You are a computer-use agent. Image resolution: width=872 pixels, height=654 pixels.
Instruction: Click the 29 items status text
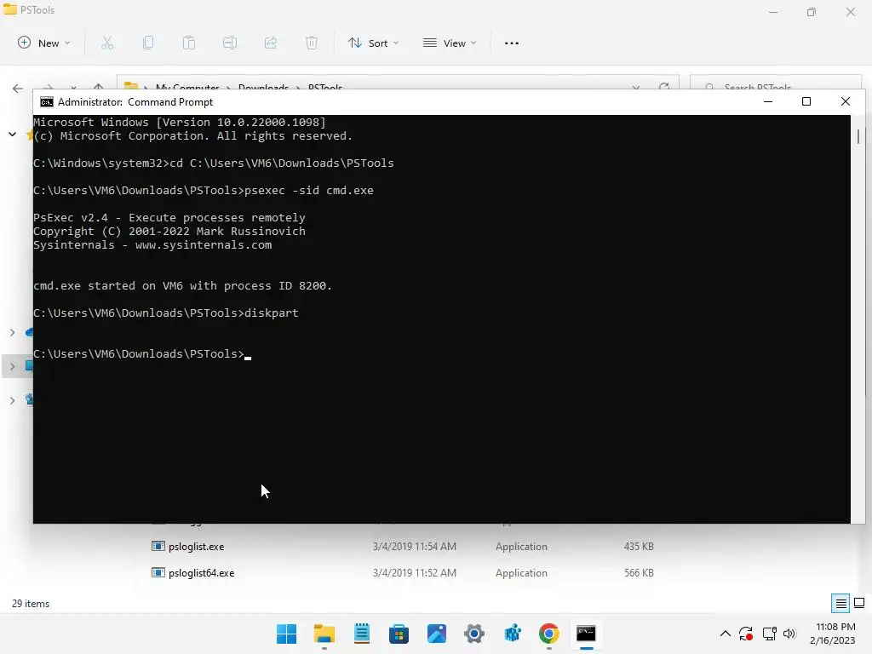(x=31, y=604)
